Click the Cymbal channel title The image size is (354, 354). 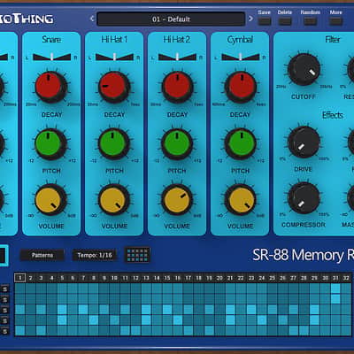240,40
